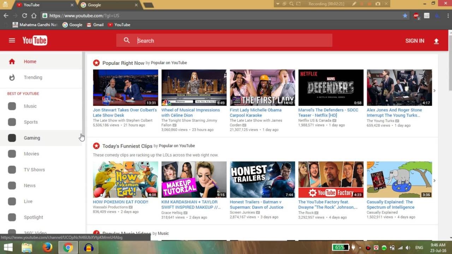This screenshot has height=254, width=452.
Task: Click the upload arrow icon
Action: tap(436, 41)
